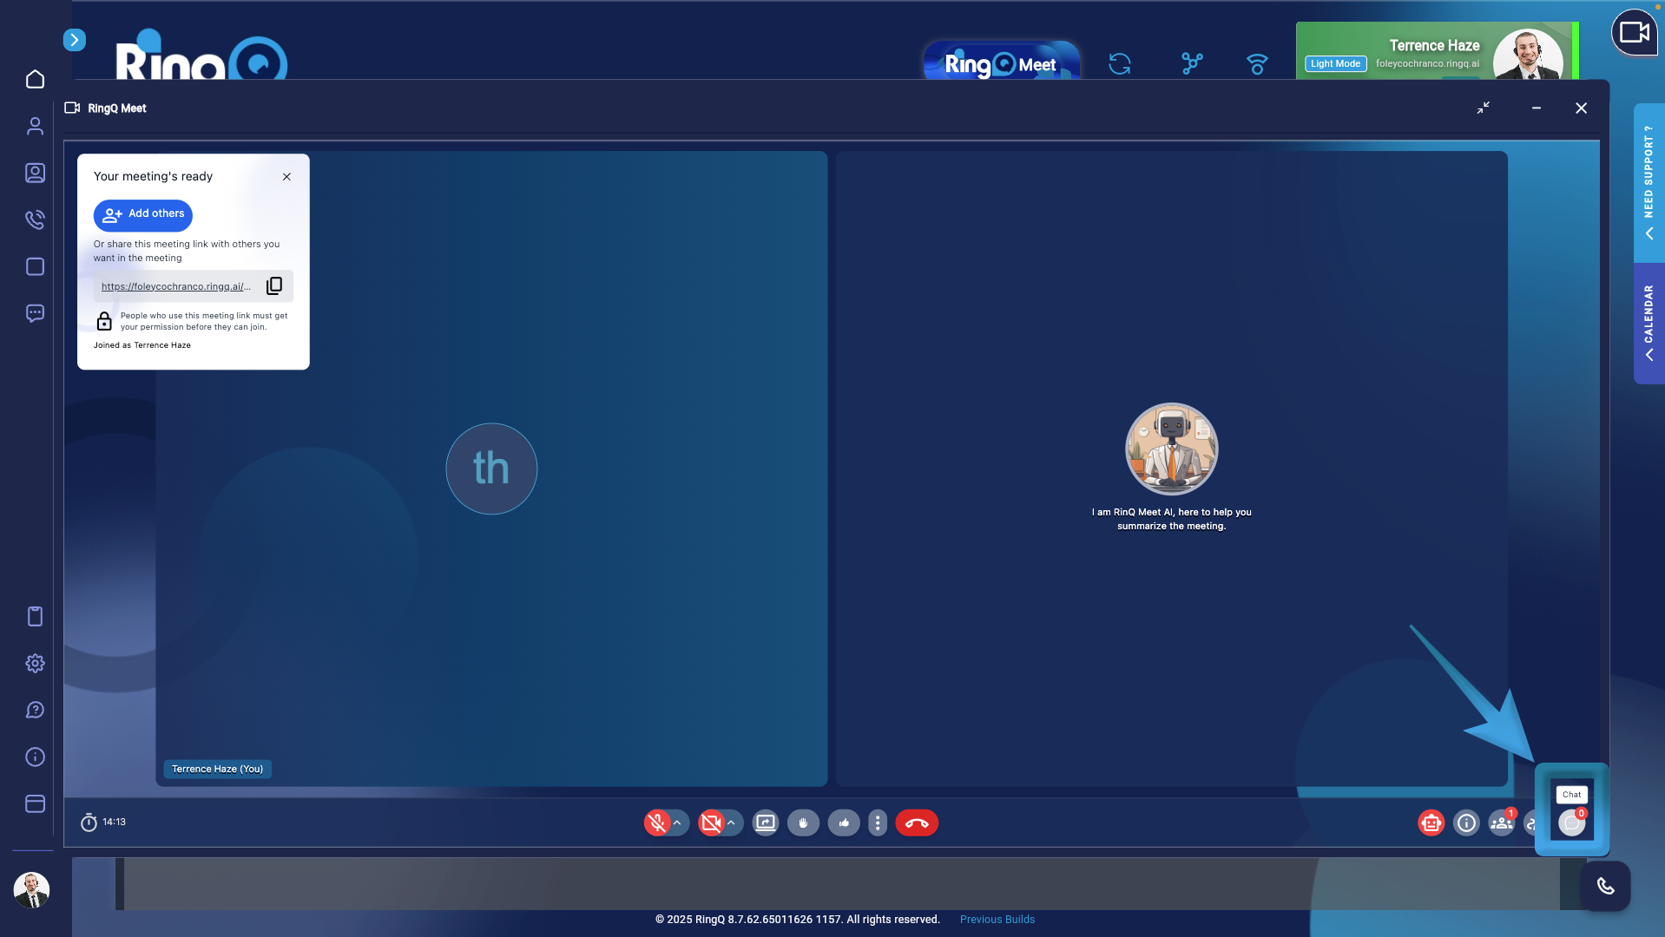Open the microphone device options chevron
The height and width of the screenshot is (937, 1665).
point(676,822)
